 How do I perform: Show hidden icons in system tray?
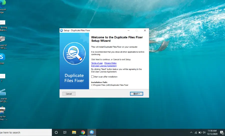(x=191, y=132)
